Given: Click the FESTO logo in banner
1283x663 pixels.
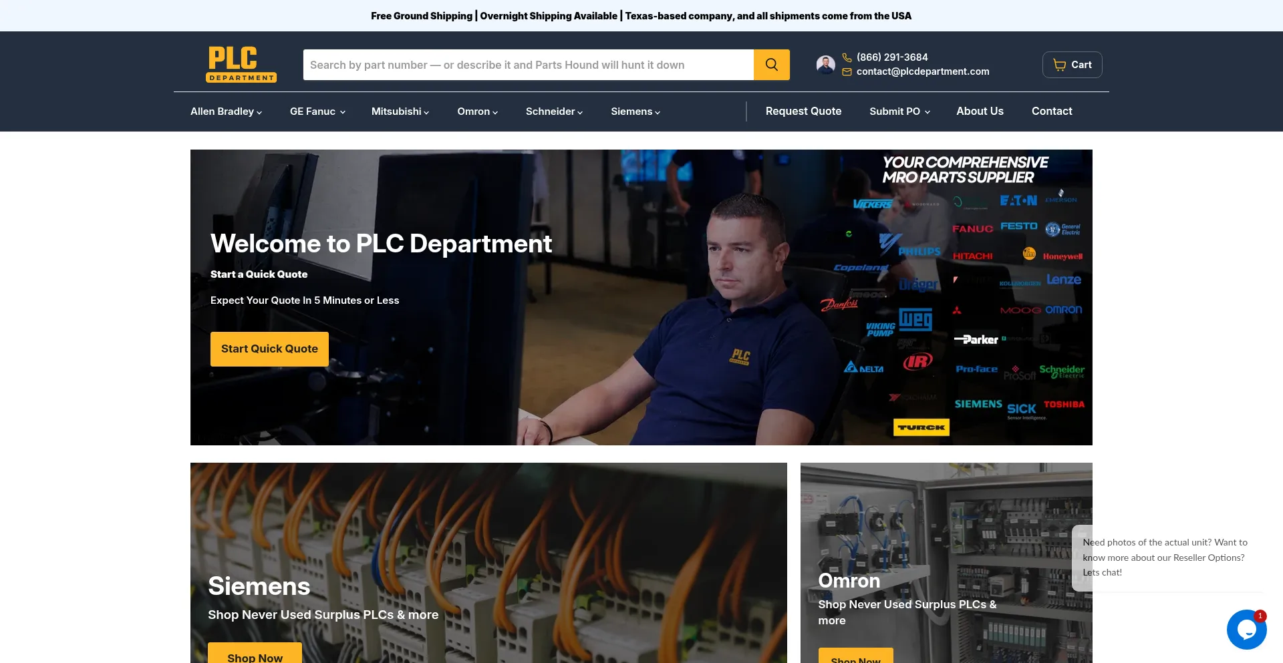Looking at the screenshot, I should (x=1019, y=226).
